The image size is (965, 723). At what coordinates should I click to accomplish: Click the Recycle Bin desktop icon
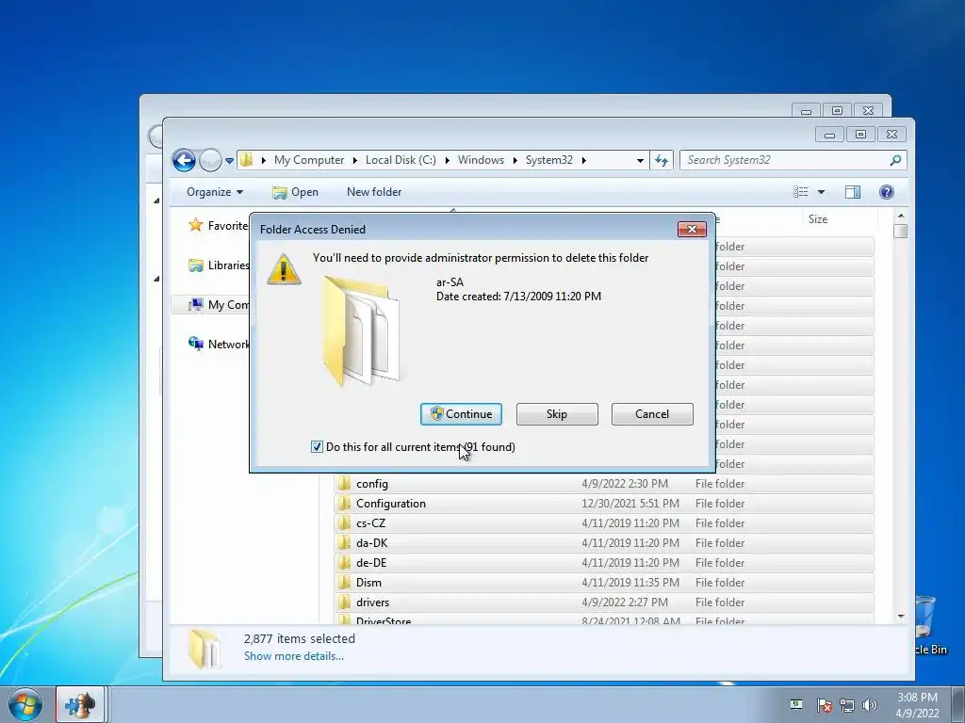928,625
